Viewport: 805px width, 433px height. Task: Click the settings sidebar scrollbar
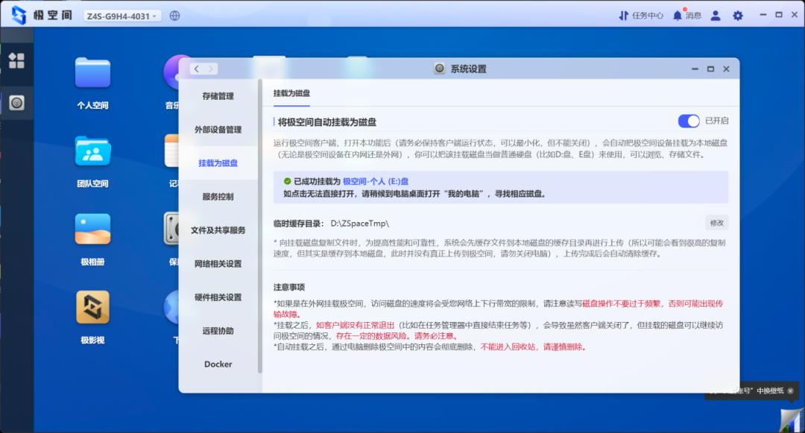coord(260,226)
